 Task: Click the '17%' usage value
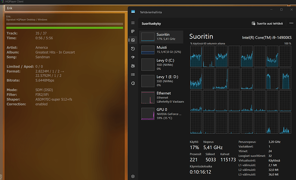click(194, 148)
